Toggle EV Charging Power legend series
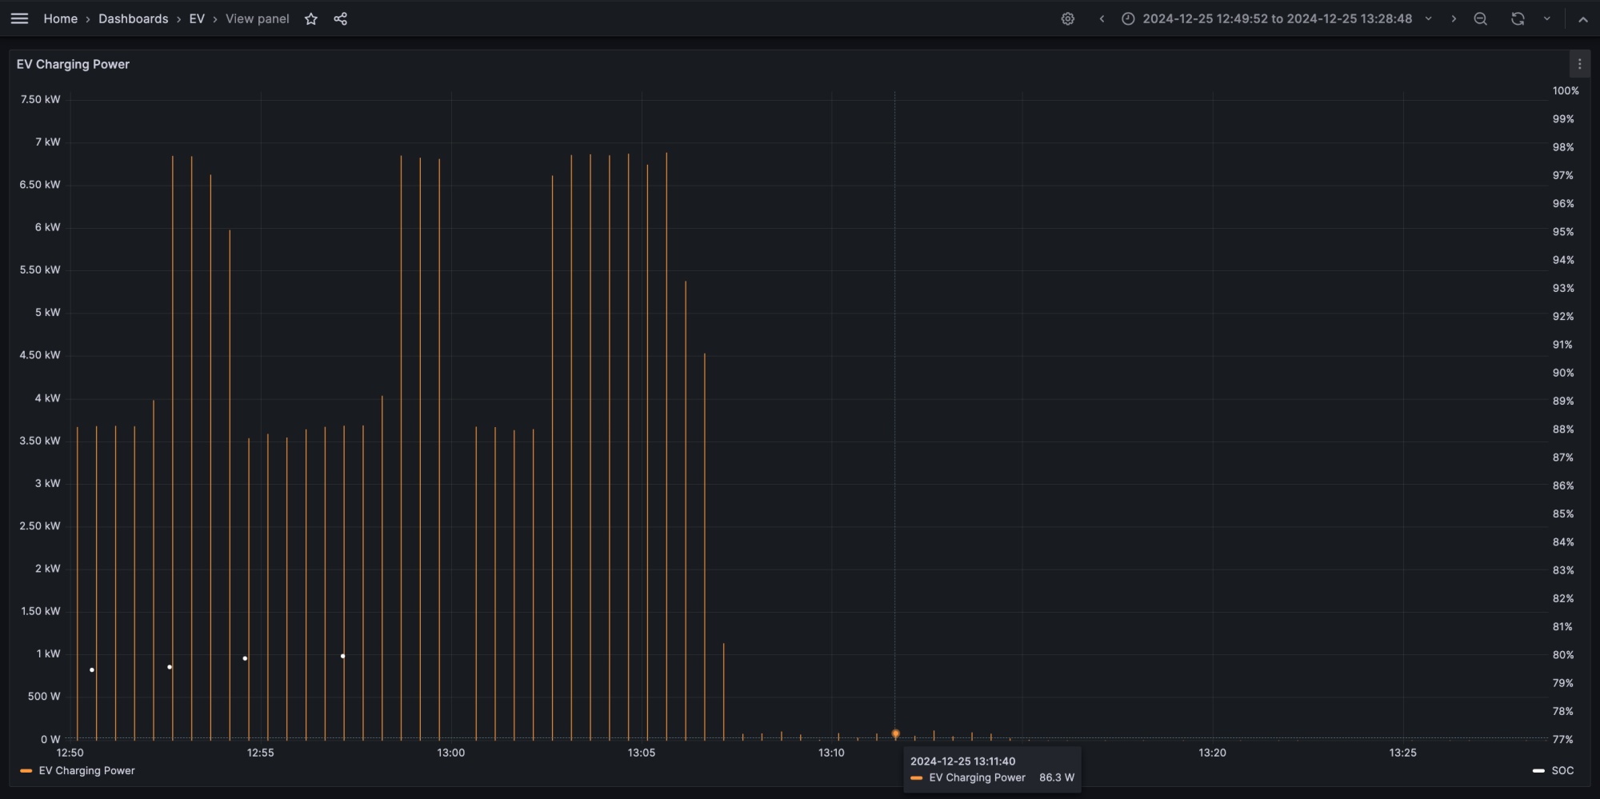Viewport: 1600px width, 799px height. 86,770
